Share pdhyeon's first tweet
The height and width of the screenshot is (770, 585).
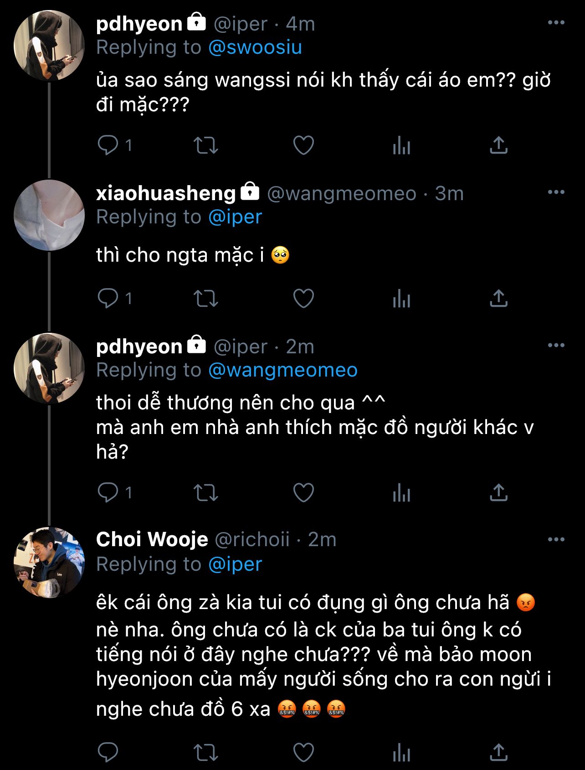tap(498, 145)
